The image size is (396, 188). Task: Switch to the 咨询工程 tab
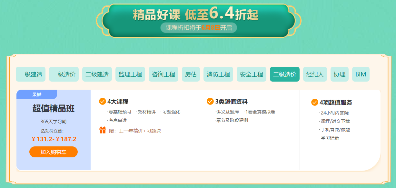163,74
